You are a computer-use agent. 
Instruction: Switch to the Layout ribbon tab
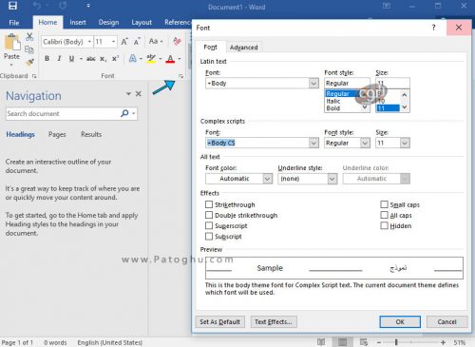click(x=142, y=22)
